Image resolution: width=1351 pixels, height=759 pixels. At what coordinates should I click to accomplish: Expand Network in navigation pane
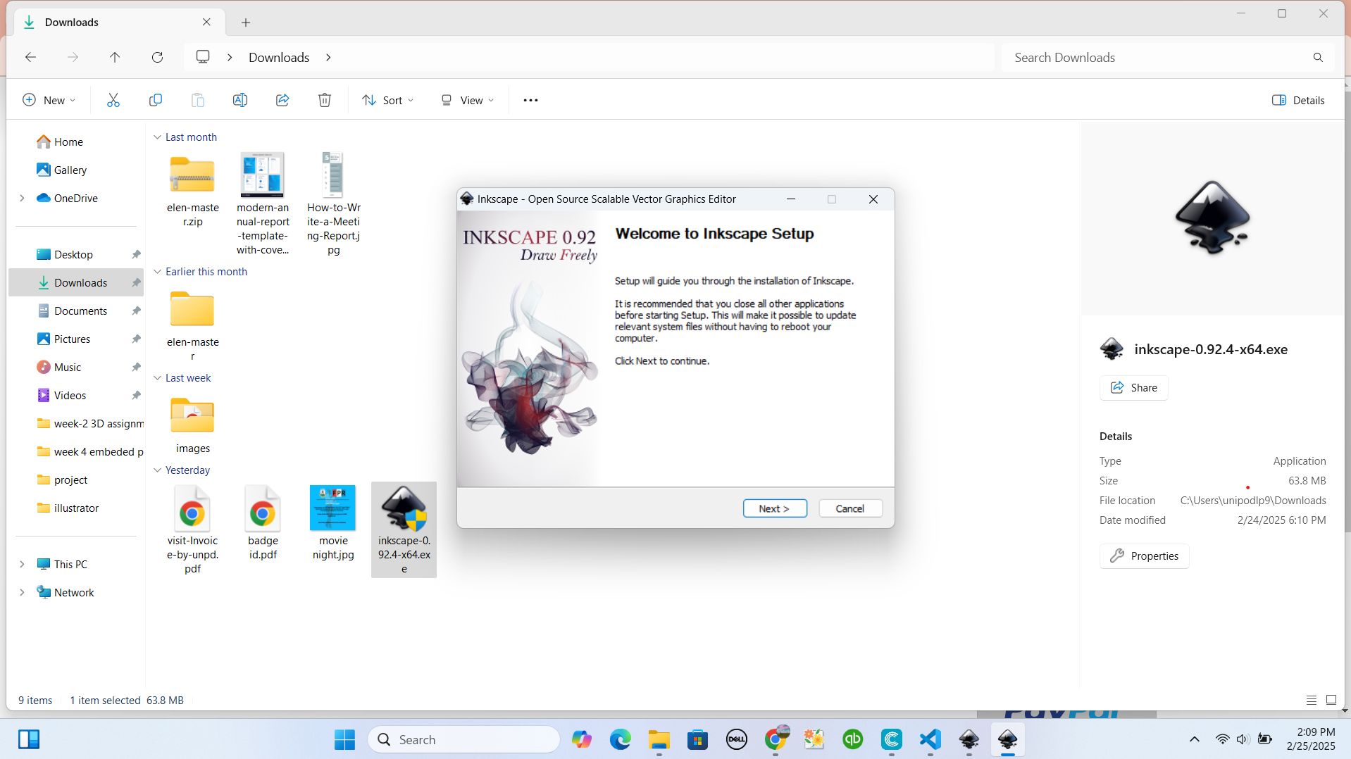(x=22, y=593)
